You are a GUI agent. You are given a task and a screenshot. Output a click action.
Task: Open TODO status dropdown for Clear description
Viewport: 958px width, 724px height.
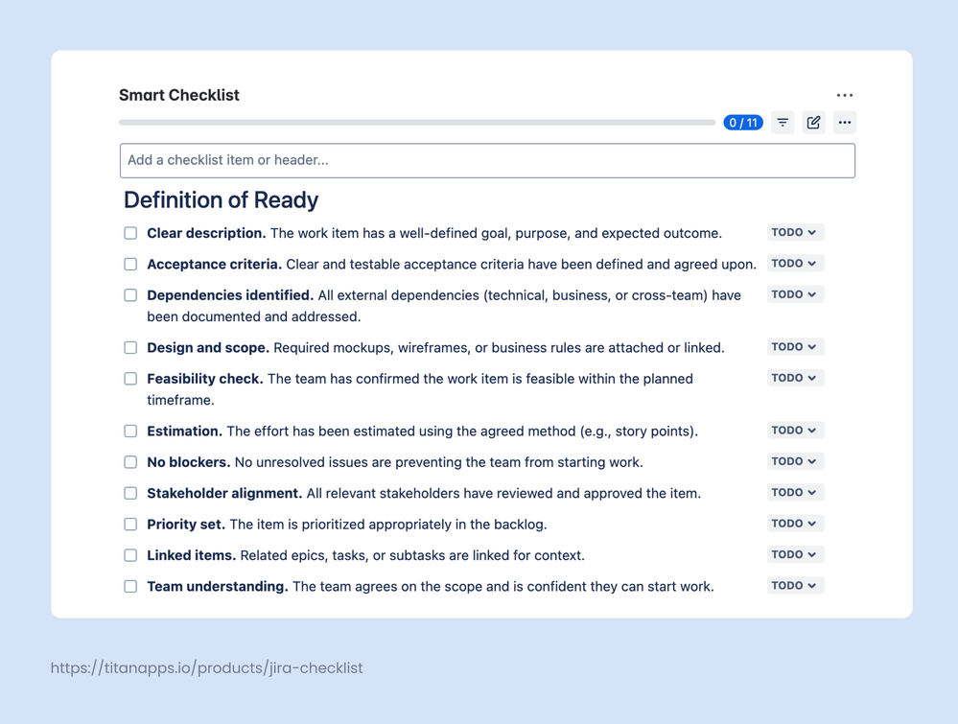[795, 232]
